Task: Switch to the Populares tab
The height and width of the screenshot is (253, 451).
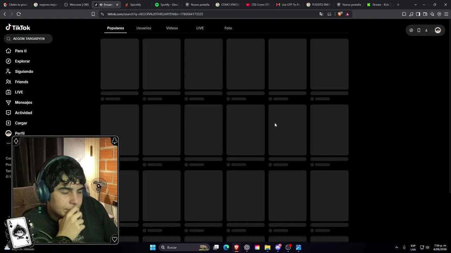Action: pos(116,28)
